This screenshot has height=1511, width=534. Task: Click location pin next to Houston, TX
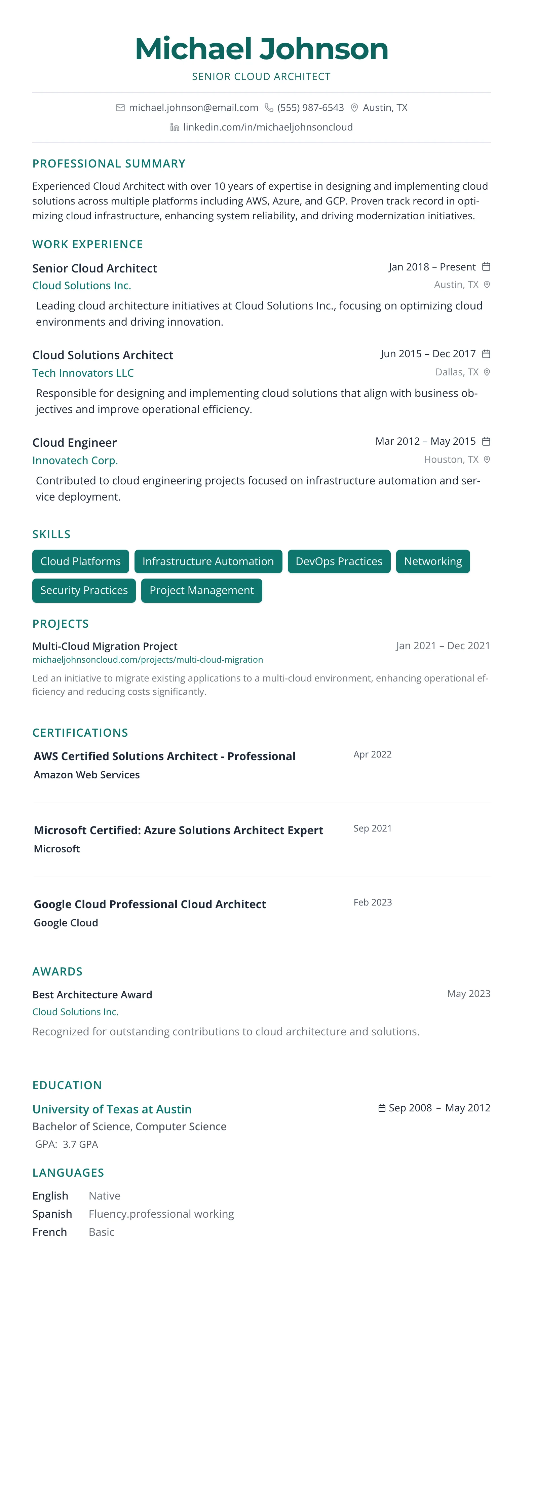click(487, 459)
